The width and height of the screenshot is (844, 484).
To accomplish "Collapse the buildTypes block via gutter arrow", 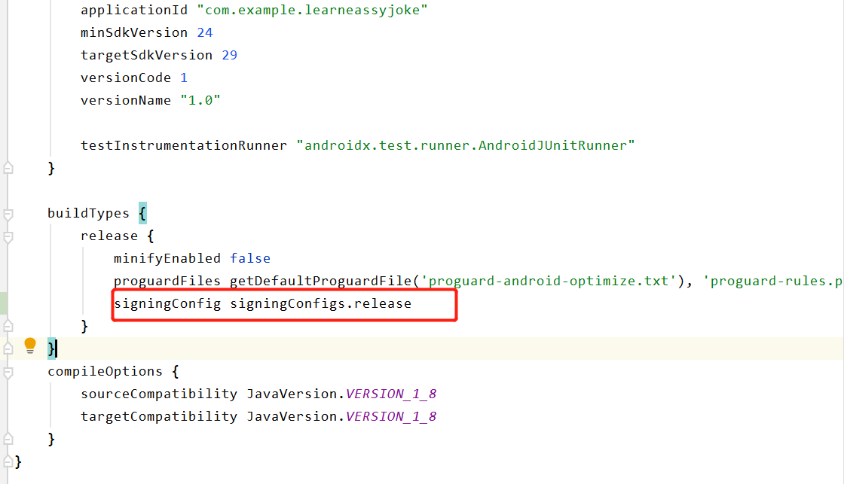I will pyautogui.click(x=8, y=213).
